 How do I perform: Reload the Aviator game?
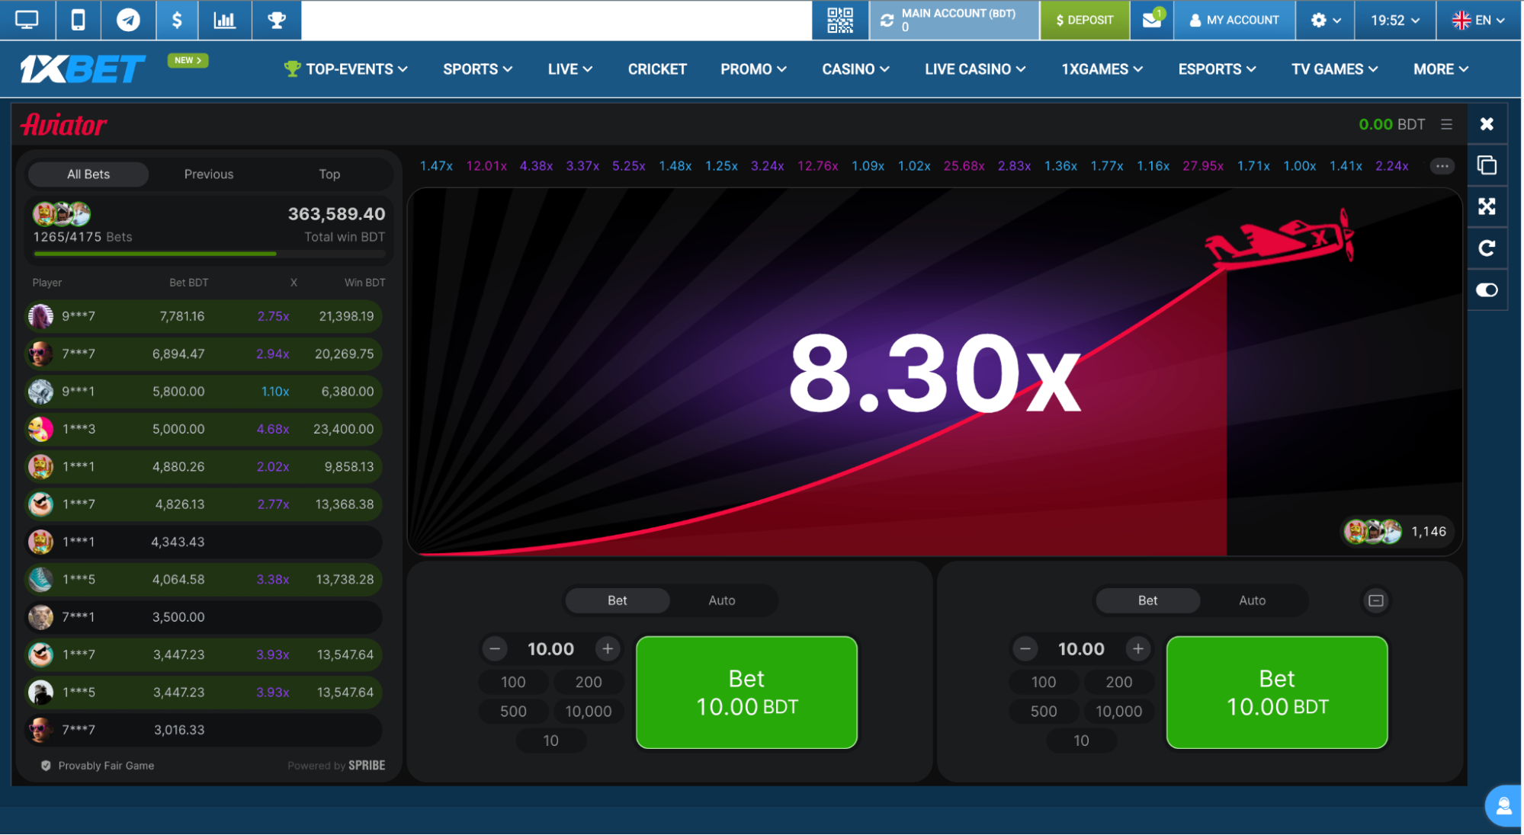click(x=1487, y=248)
